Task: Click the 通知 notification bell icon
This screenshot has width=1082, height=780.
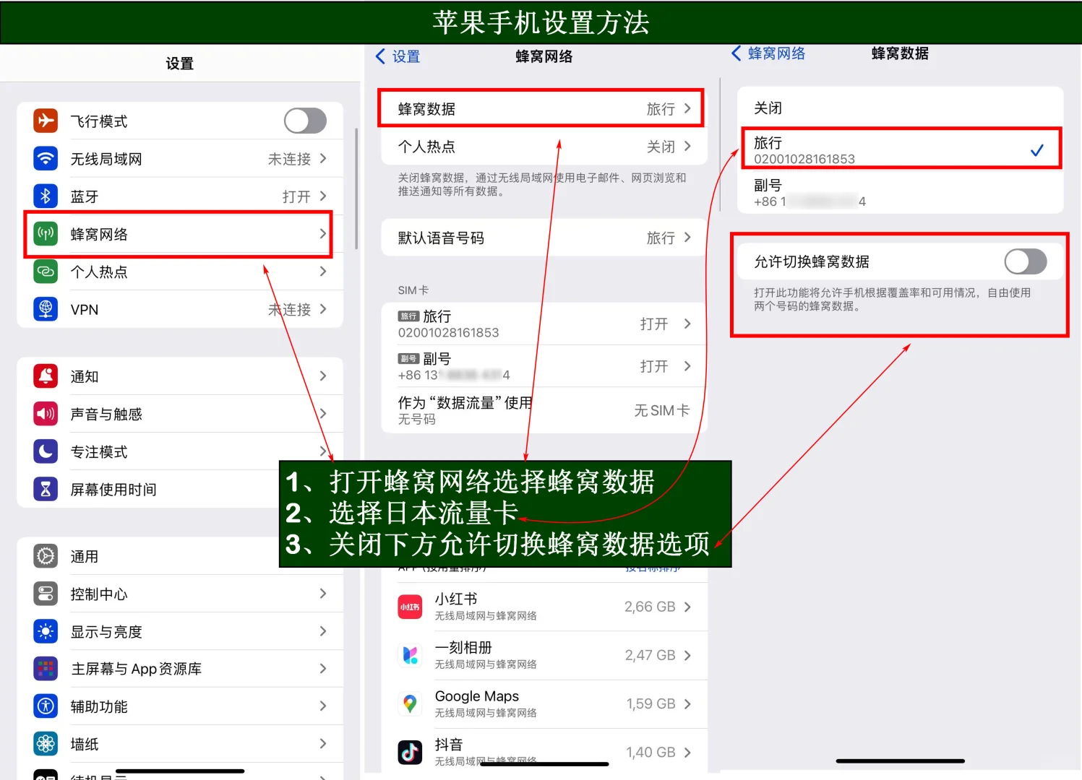Action: point(45,376)
